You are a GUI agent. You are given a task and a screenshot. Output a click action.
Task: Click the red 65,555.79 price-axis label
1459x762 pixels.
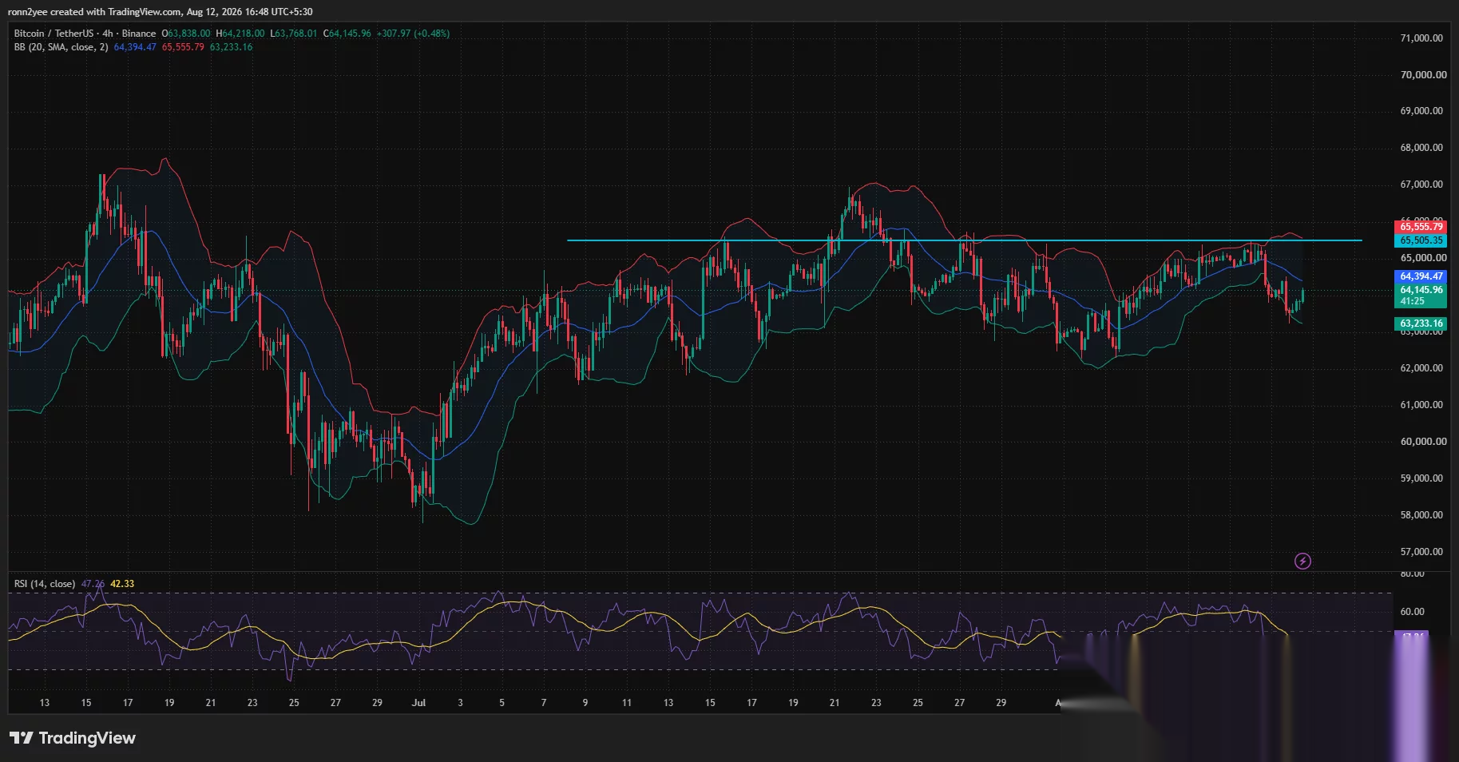(x=1421, y=227)
